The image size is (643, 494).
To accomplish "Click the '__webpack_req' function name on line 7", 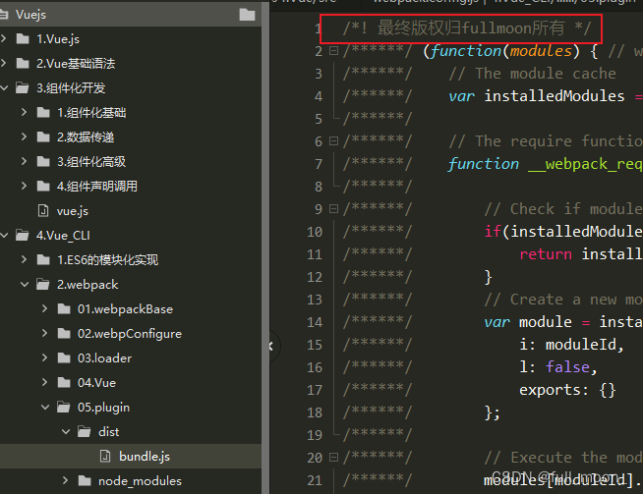I will point(586,164).
